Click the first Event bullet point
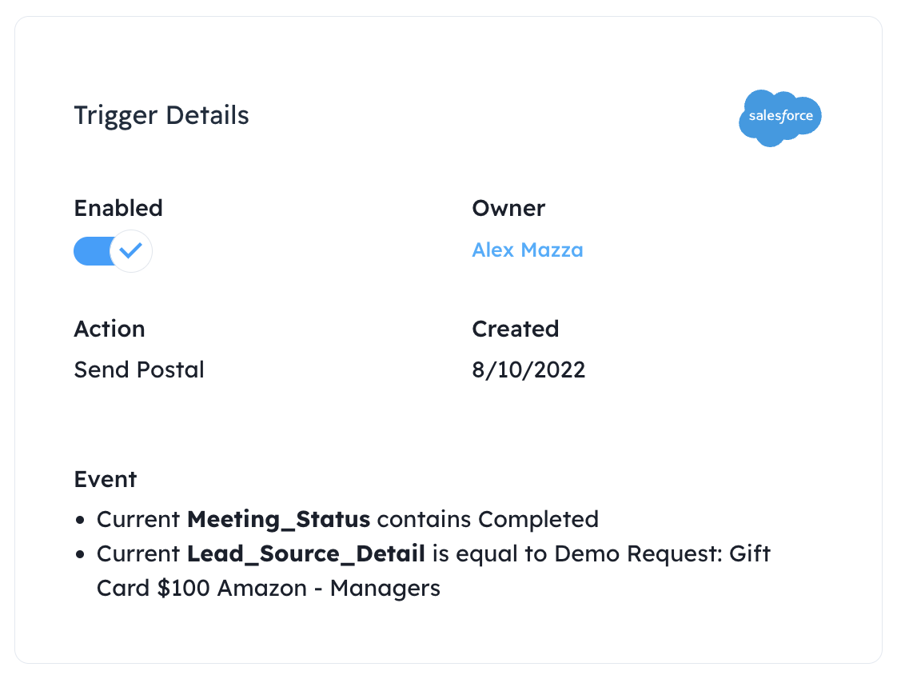This screenshot has height=683, width=905. pos(80,520)
